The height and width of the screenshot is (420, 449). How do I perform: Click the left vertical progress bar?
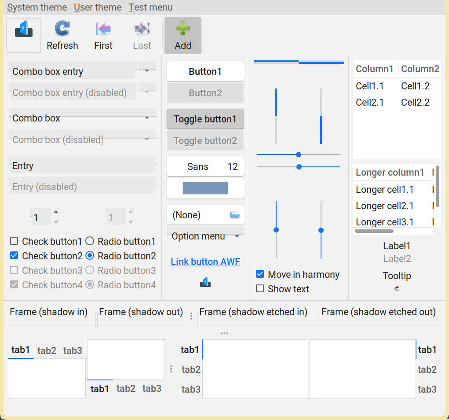coord(276,116)
